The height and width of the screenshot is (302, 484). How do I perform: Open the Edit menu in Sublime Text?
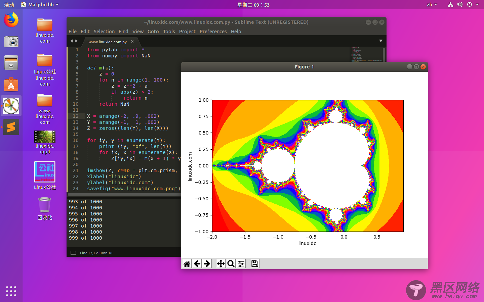click(85, 32)
